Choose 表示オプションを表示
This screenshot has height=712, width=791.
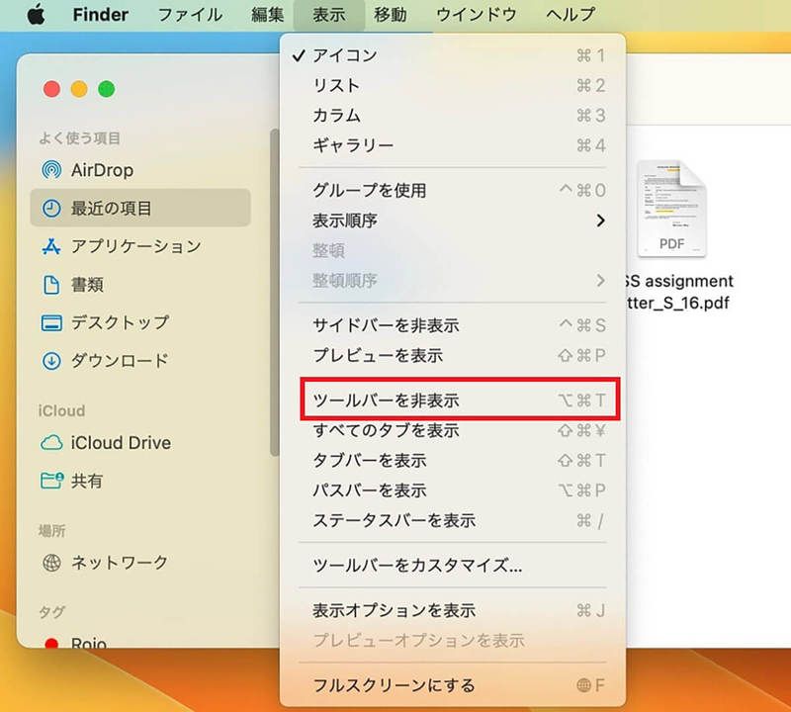click(453, 610)
